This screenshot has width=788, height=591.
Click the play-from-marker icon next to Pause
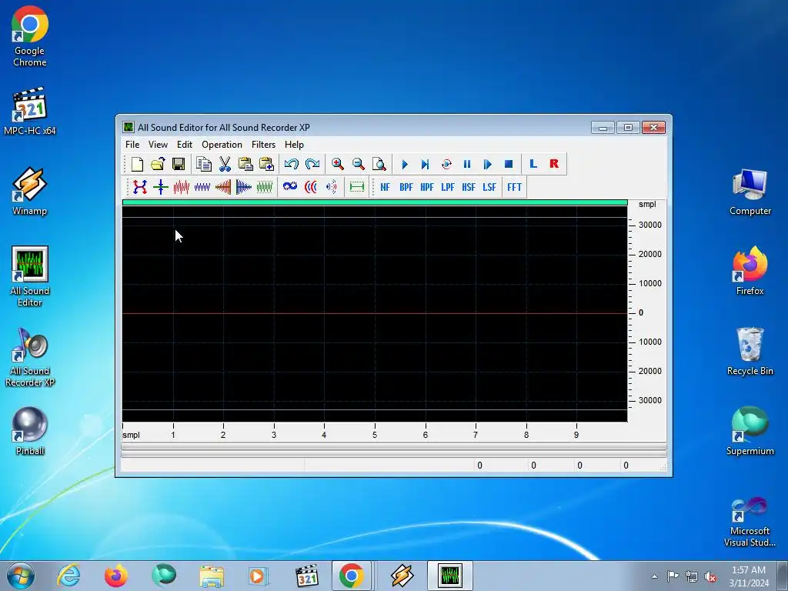pos(487,165)
